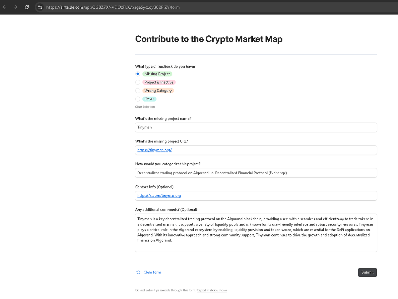The width and height of the screenshot is (398, 299).
Task: Click the Missing Project green label
Action: pyautogui.click(x=157, y=74)
